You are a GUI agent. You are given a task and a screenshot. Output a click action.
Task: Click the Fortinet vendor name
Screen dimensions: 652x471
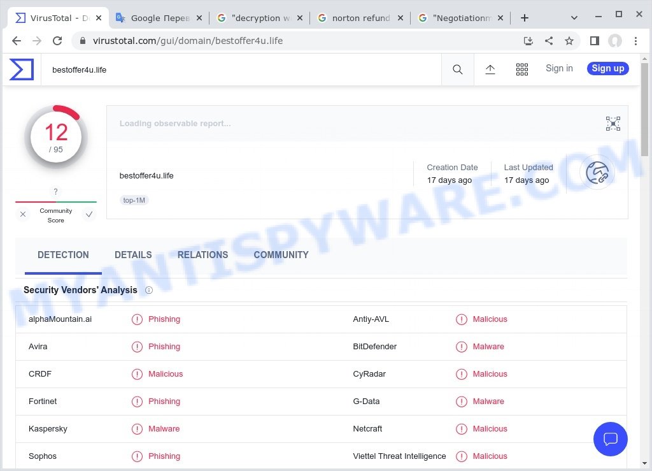tap(43, 402)
